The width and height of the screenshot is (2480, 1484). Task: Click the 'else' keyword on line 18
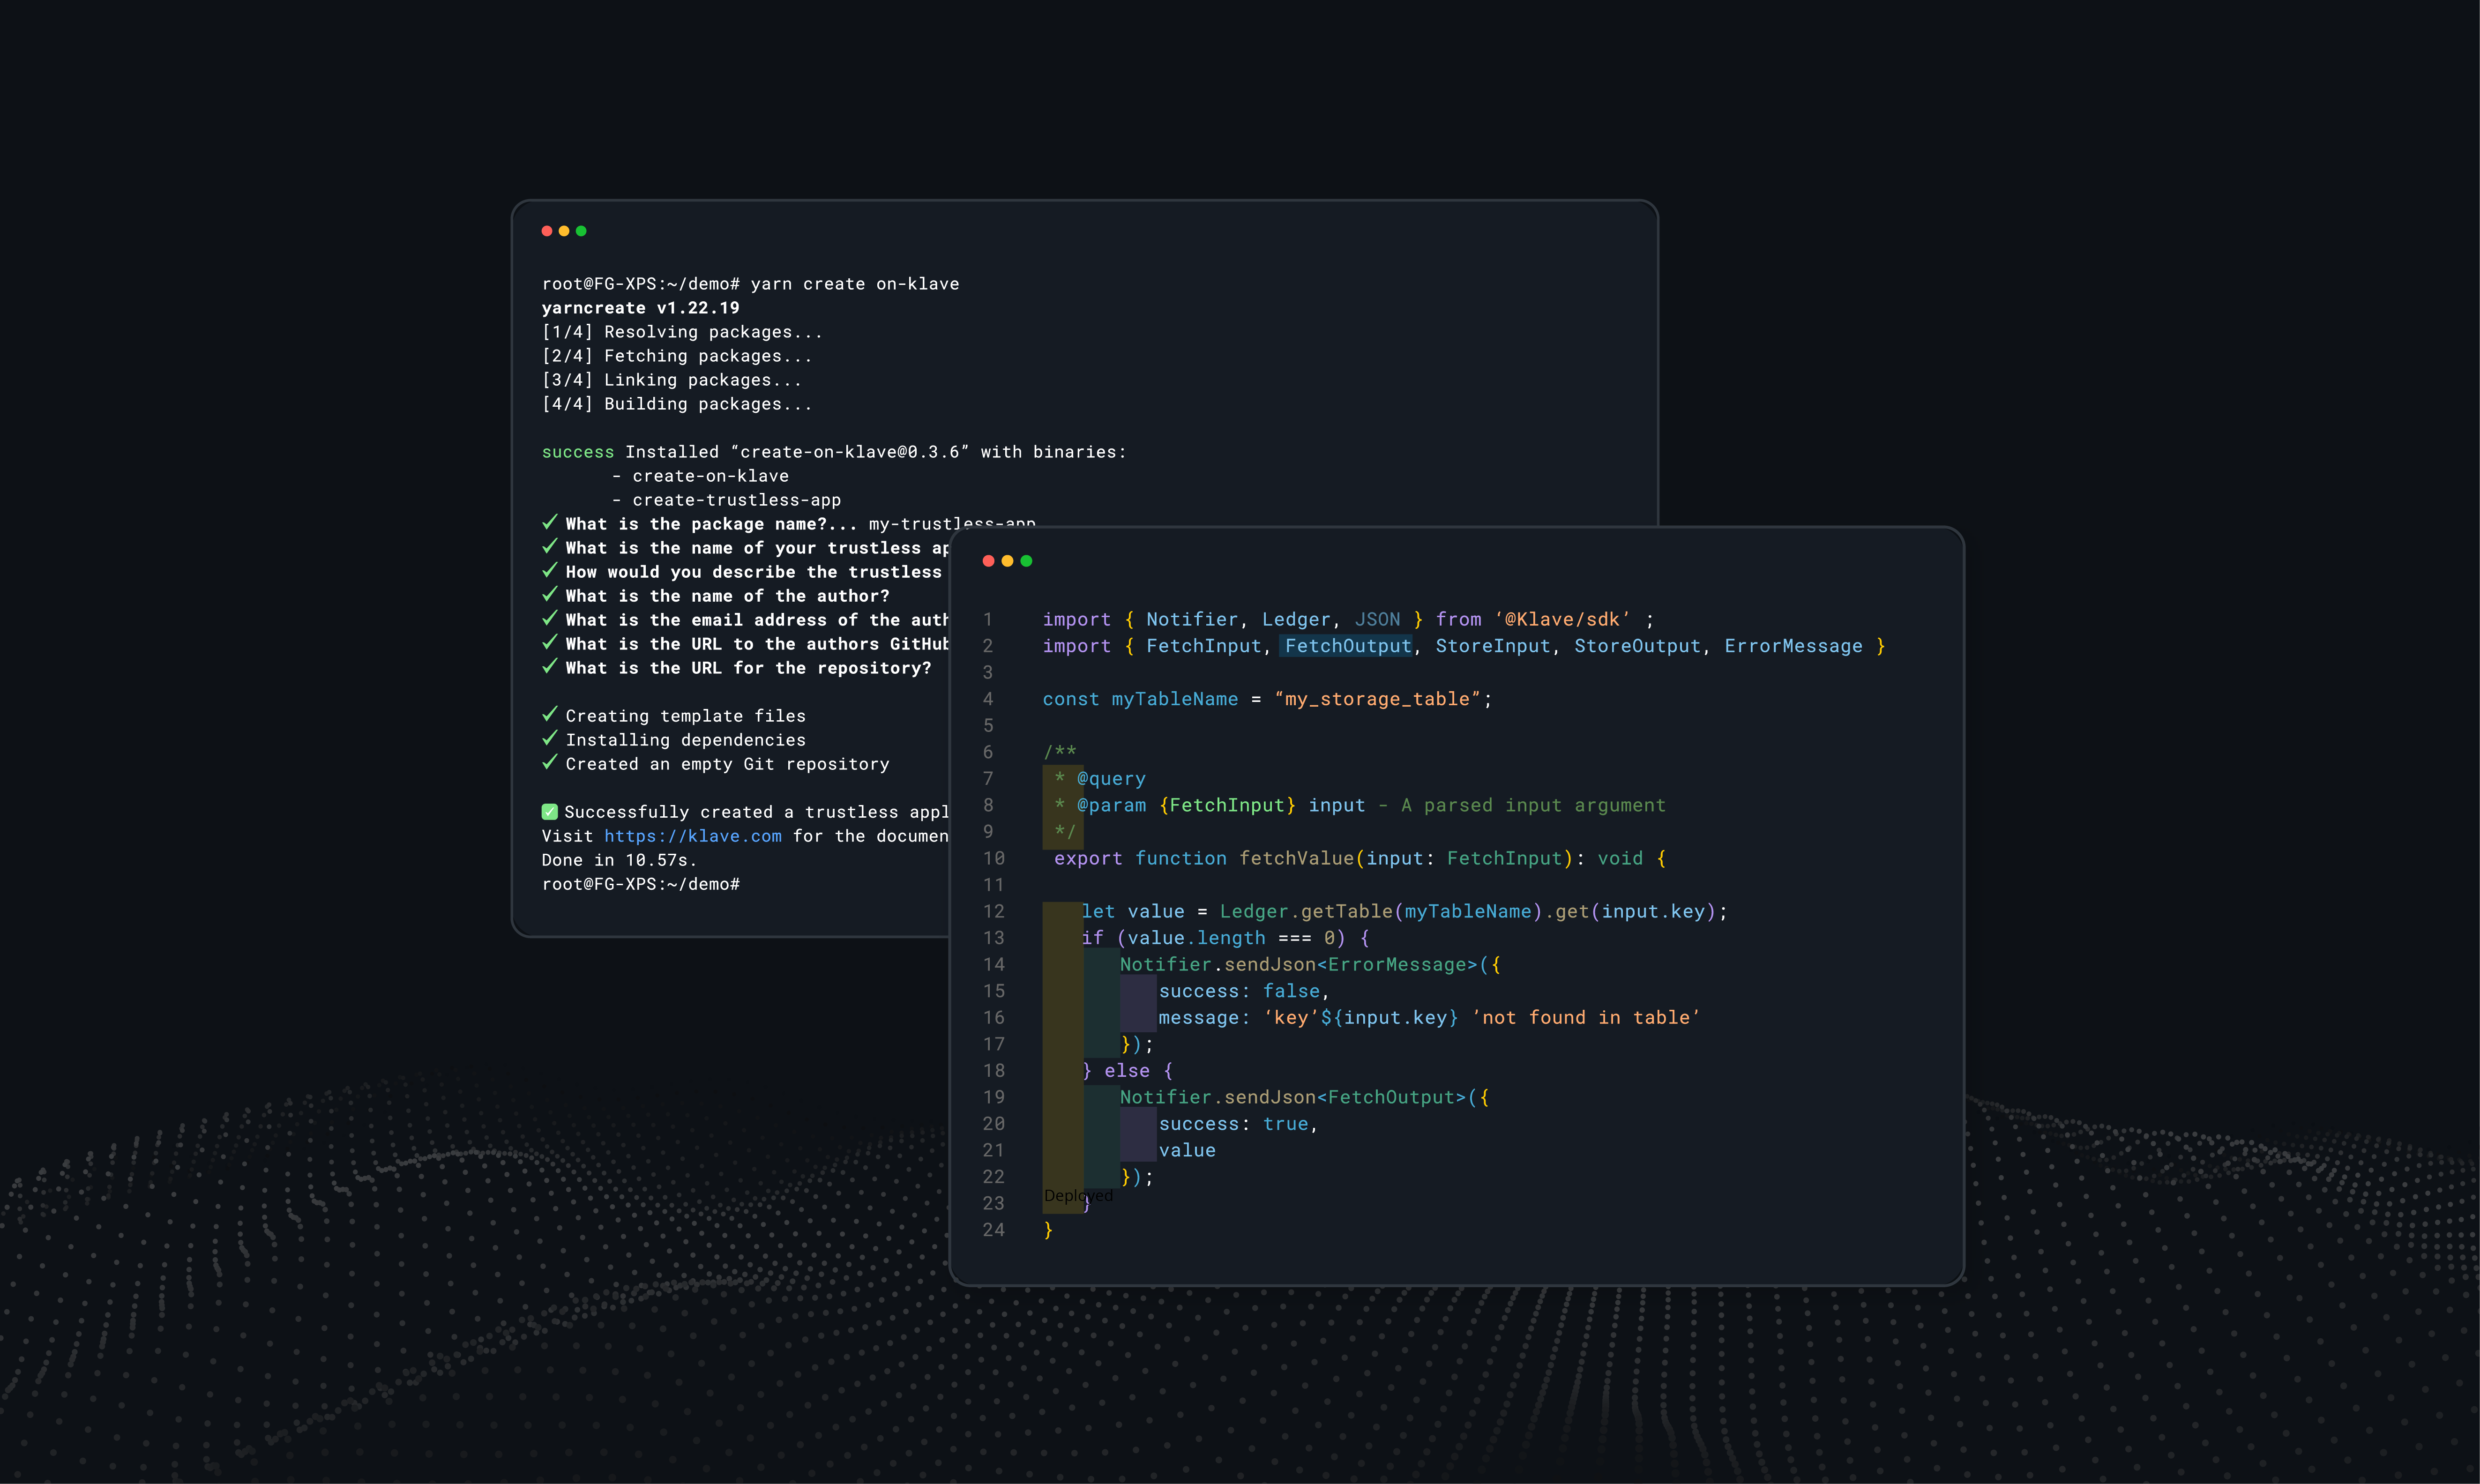click(x=1127, y=1071)
